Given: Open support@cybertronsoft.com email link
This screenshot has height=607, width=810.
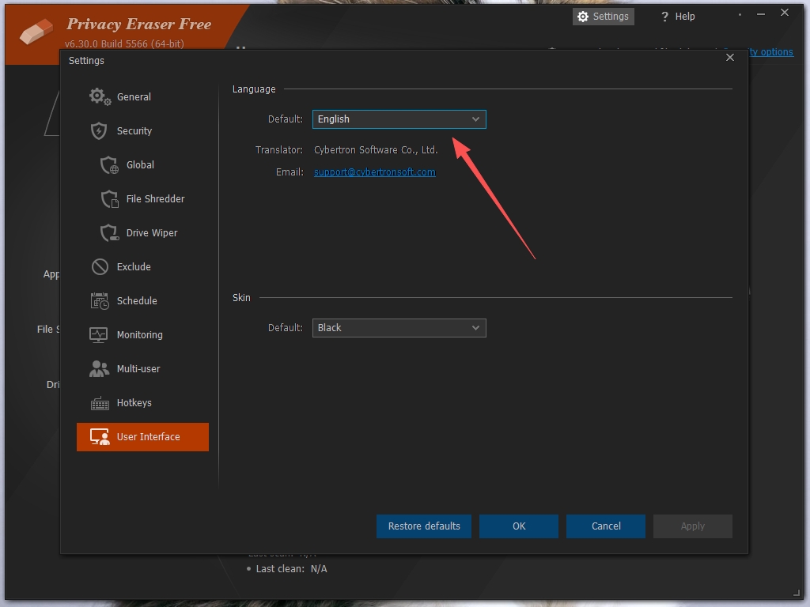Looking at the screenshot, I should (374, 172).
